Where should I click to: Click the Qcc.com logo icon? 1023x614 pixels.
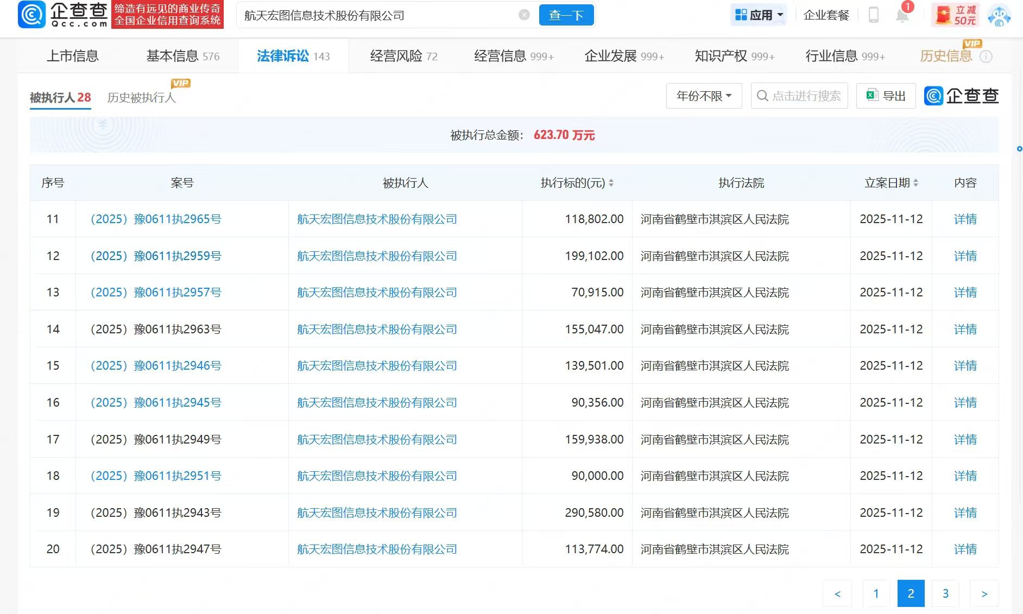coord(31,15)
